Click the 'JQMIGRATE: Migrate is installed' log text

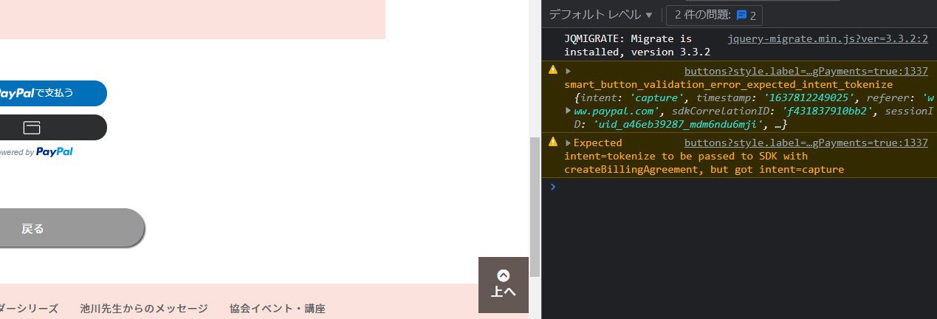[x=637, y=45]
